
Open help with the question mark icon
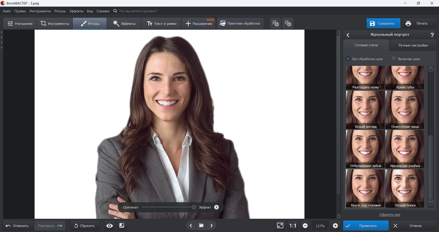tap(432, 35)
